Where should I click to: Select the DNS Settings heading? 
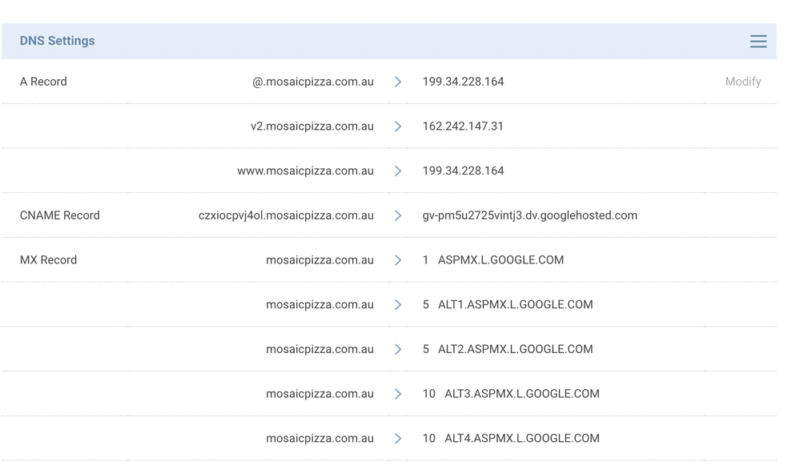57,41
